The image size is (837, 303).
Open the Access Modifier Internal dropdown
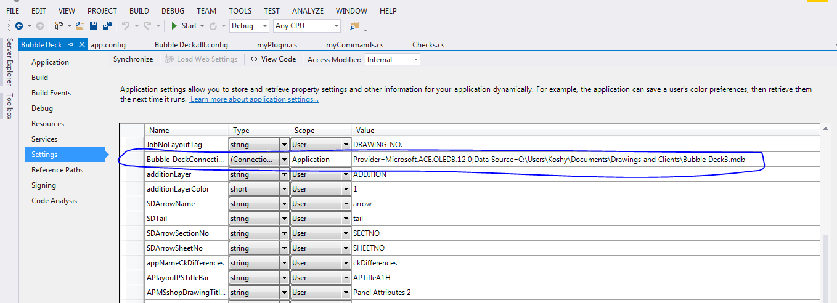pos(393,60)
